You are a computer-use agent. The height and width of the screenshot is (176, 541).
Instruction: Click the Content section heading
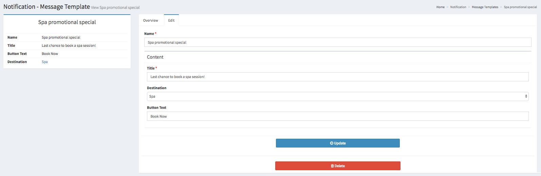point(155,57)
